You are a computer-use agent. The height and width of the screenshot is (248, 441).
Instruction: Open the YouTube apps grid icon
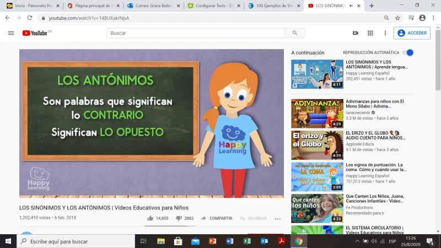point(370,33)
